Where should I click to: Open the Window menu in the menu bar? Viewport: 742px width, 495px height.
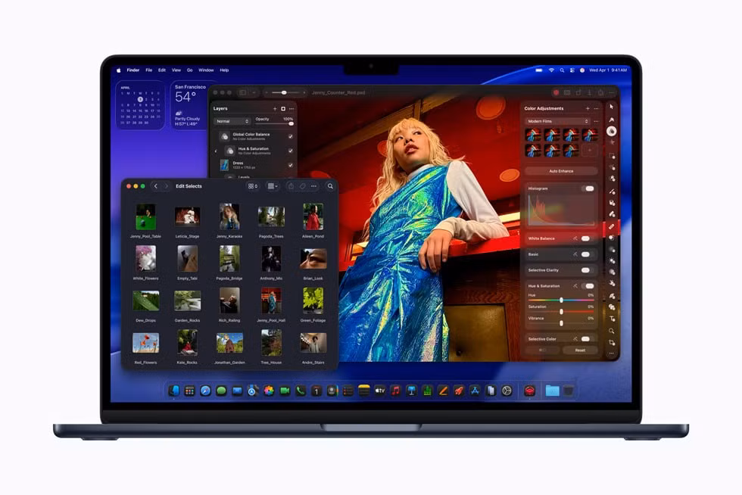[x=206, y=70]
